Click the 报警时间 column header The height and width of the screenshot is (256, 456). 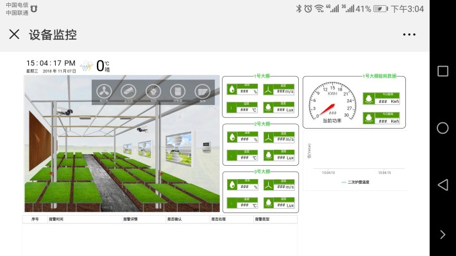[56, 219]
